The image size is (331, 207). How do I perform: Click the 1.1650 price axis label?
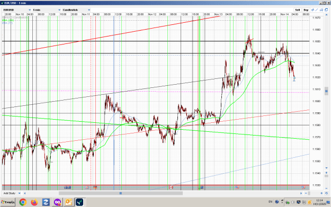(x=316, y=41)
